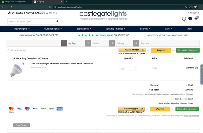Open MY ACCOUNT link
The height and width of the screenshot is (133, 203).
click(x=193, y=13)
